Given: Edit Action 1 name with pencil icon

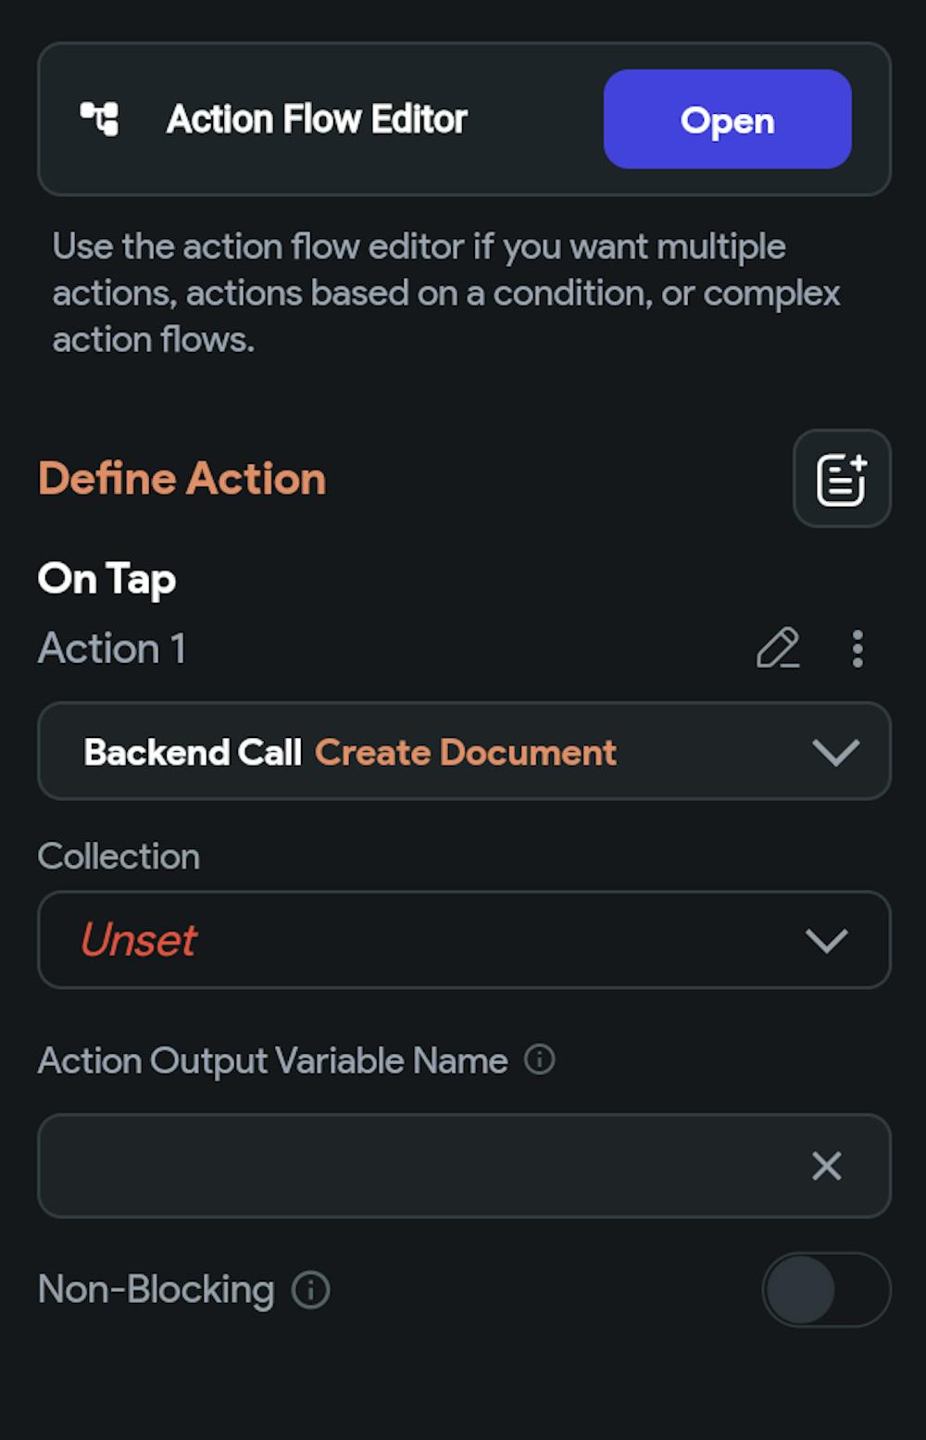Looking at the screenshot, I should click(778, 648).
